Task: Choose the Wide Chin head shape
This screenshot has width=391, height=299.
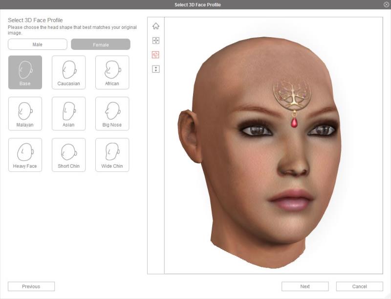Action: click(112, 155)
